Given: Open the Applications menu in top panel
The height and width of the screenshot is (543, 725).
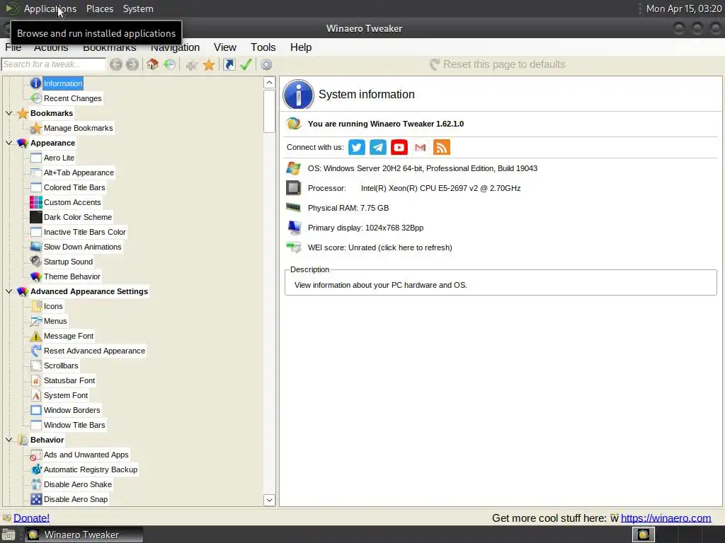Looking at the screenshot, I should 50,8.
